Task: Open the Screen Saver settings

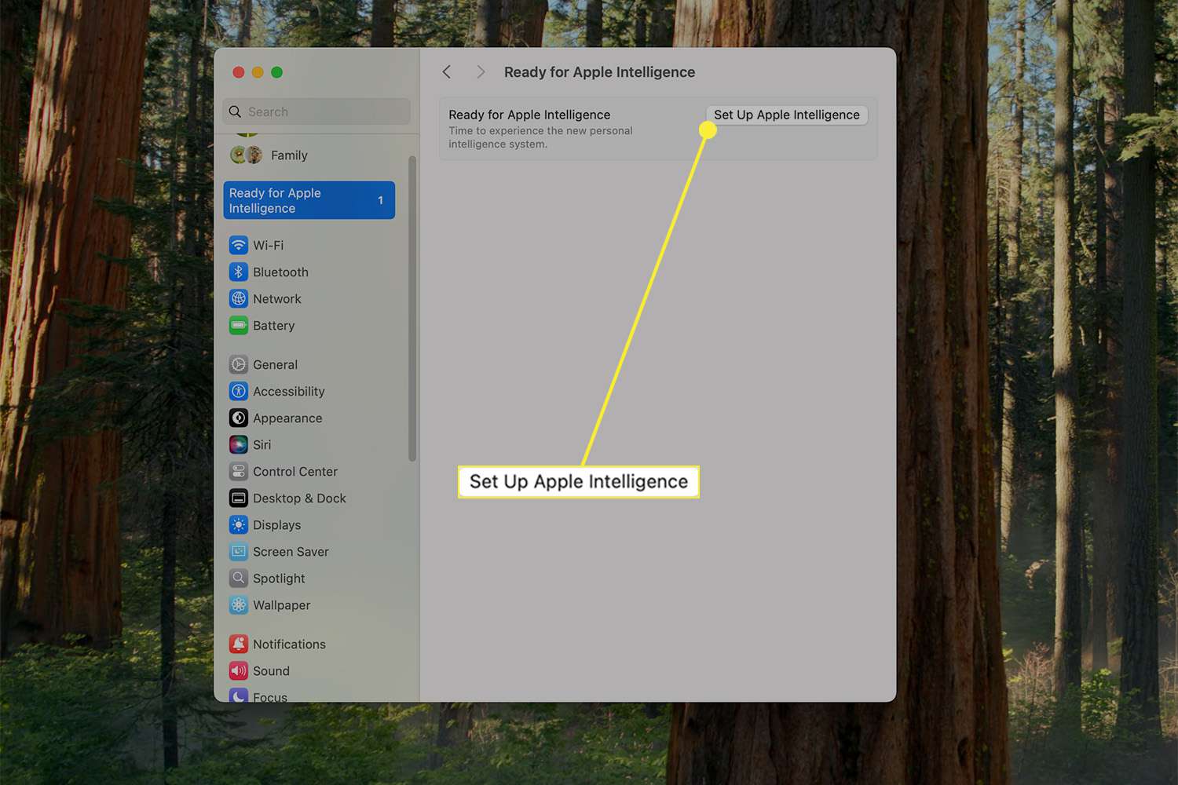Action: 290,552
